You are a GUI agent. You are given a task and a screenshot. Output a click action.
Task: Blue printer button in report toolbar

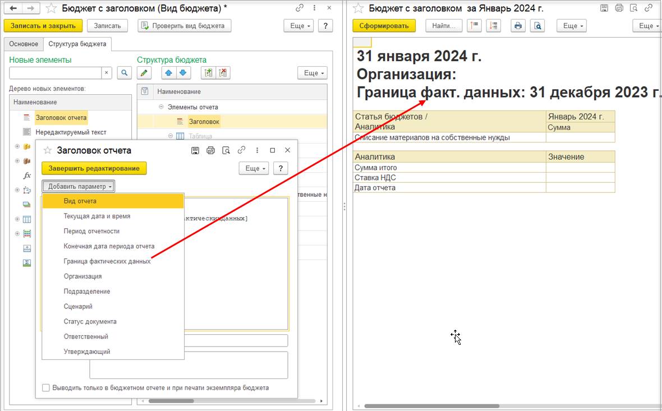(518, 26)
